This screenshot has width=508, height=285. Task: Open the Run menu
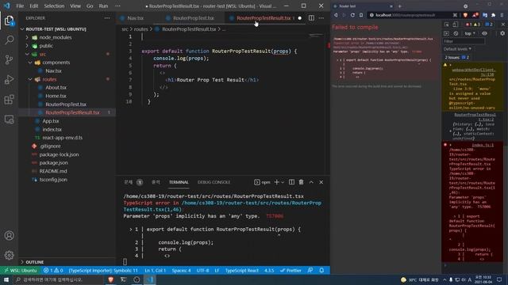click(103, 6)
